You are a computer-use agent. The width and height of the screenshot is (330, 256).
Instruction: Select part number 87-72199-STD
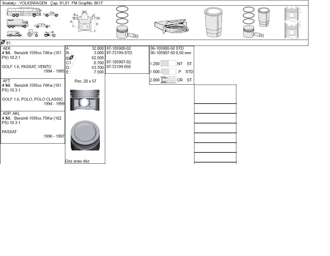pyautogui.click(x=119, y=53)
